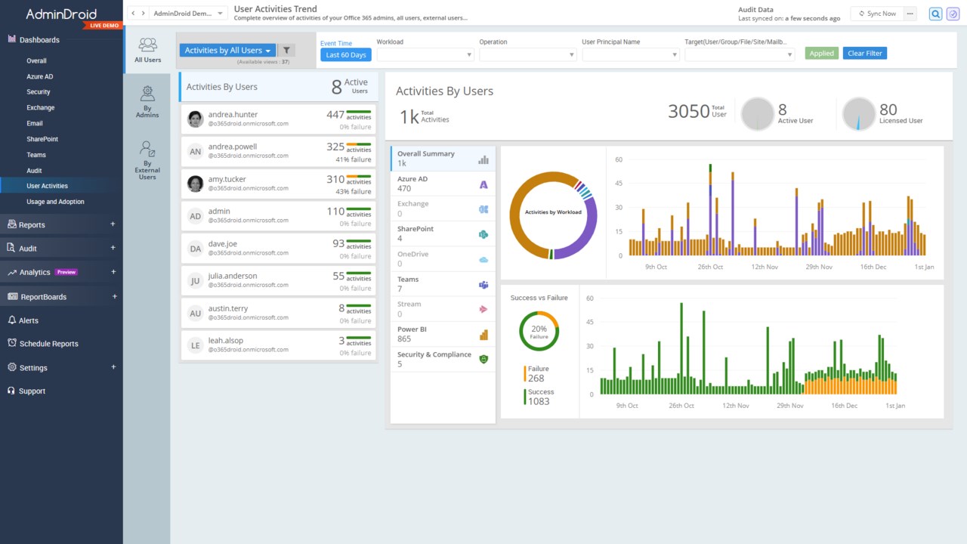Expand the Settings section plus sign
Viewport: 967px width, 544px height.
pos(113,367)
